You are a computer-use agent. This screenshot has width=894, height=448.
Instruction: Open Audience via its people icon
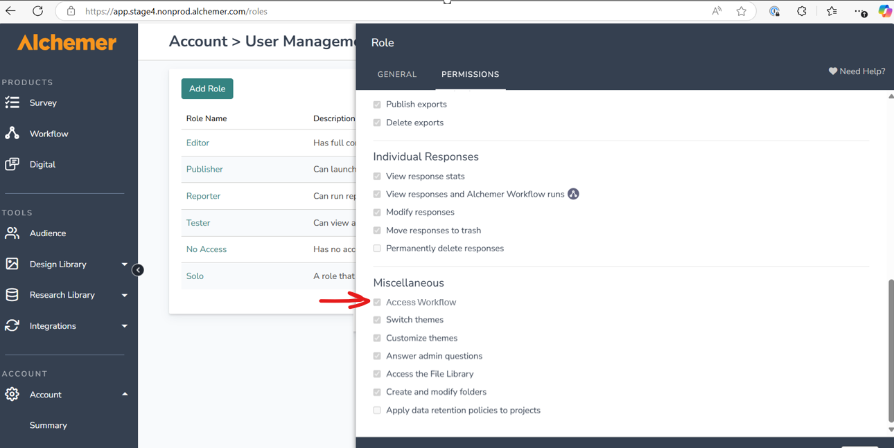coord(12,233)
